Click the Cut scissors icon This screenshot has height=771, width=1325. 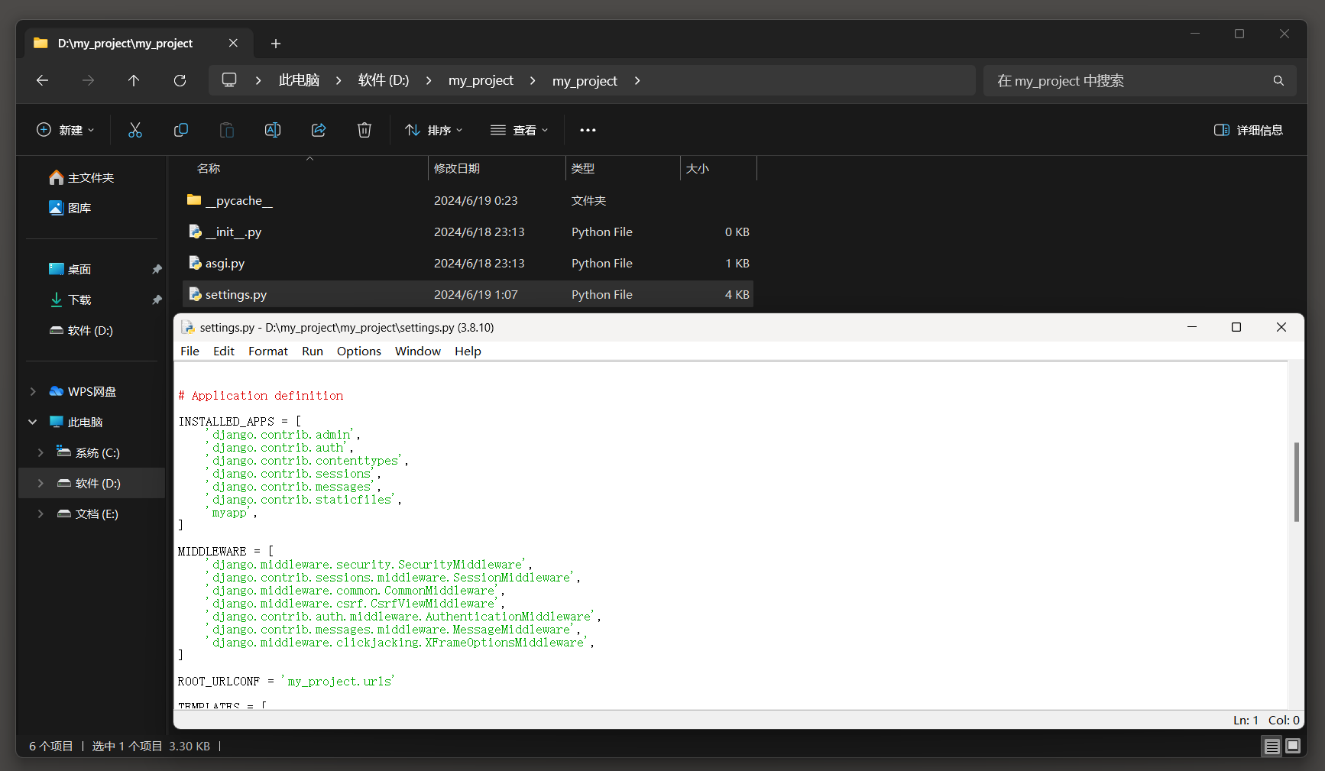pyautogui.click(x=135, y=130)
